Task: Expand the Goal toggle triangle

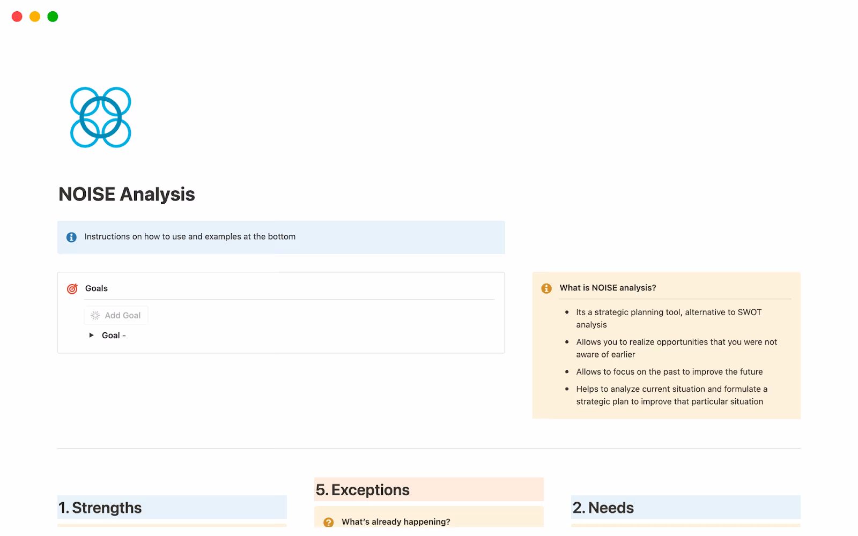Action: point(92,336)
